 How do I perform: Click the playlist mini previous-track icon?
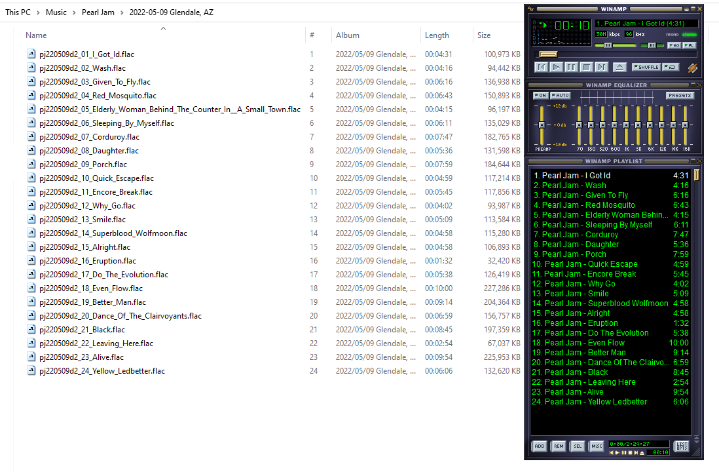pos(611,453)
